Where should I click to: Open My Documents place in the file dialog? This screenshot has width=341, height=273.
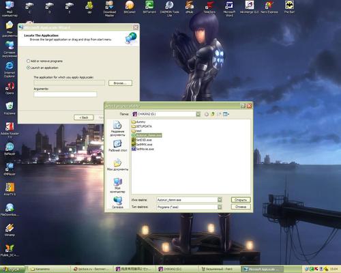[x=117, y=164]
